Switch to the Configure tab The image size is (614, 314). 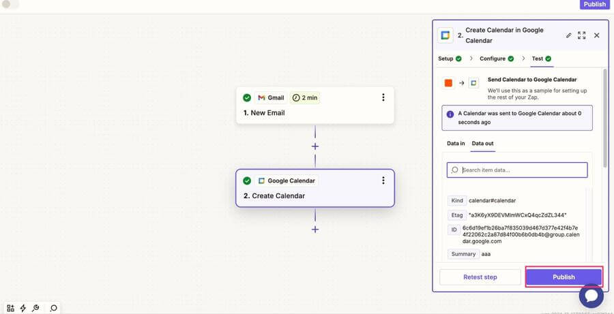click(497, 59)
